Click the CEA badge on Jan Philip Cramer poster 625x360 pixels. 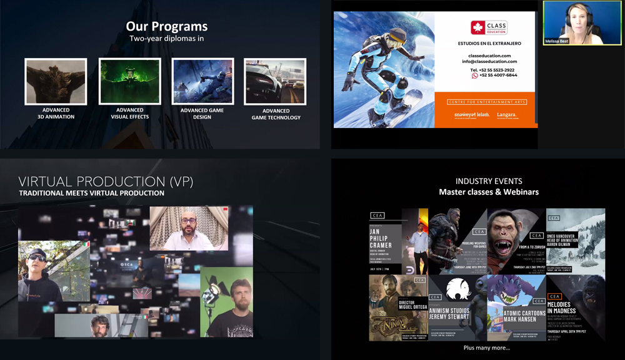pos(377,216)
